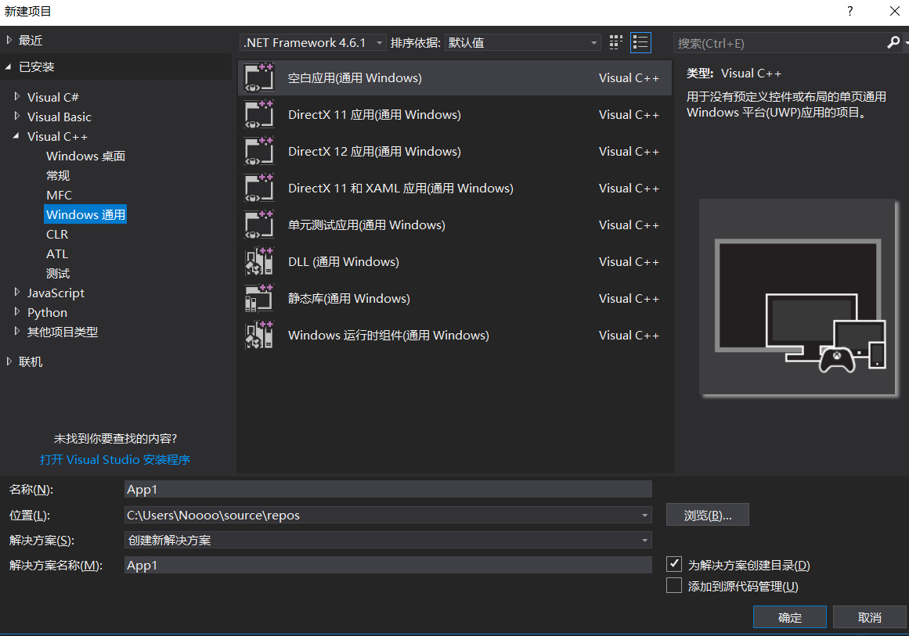Screen dimensions: 909x636
Task: Select CLR category
Action: [x=57, y=234]
